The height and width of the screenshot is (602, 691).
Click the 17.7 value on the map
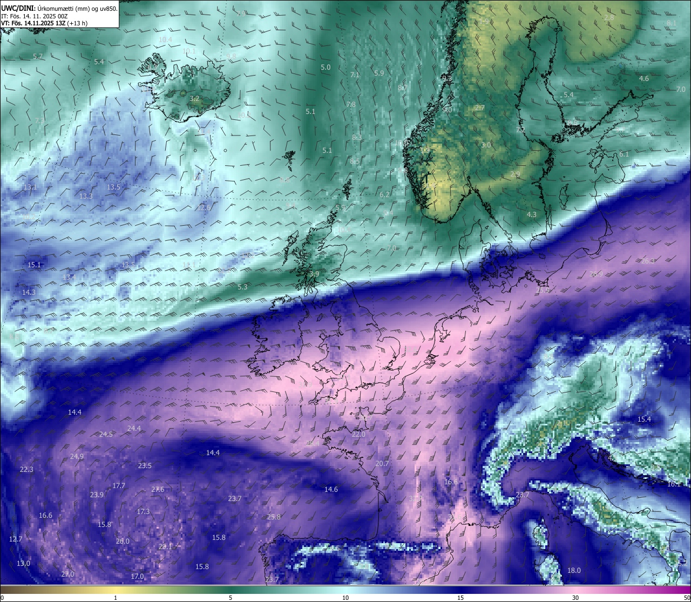pyautogui.click(x=119, y=486)
